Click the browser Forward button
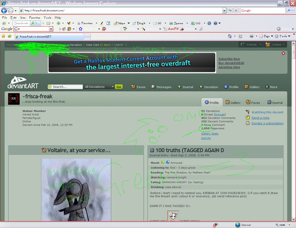The height and width of the screenshot is (228, 296). pos(10,10)
